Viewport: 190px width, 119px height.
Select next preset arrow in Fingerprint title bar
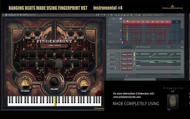click(99, 15)
